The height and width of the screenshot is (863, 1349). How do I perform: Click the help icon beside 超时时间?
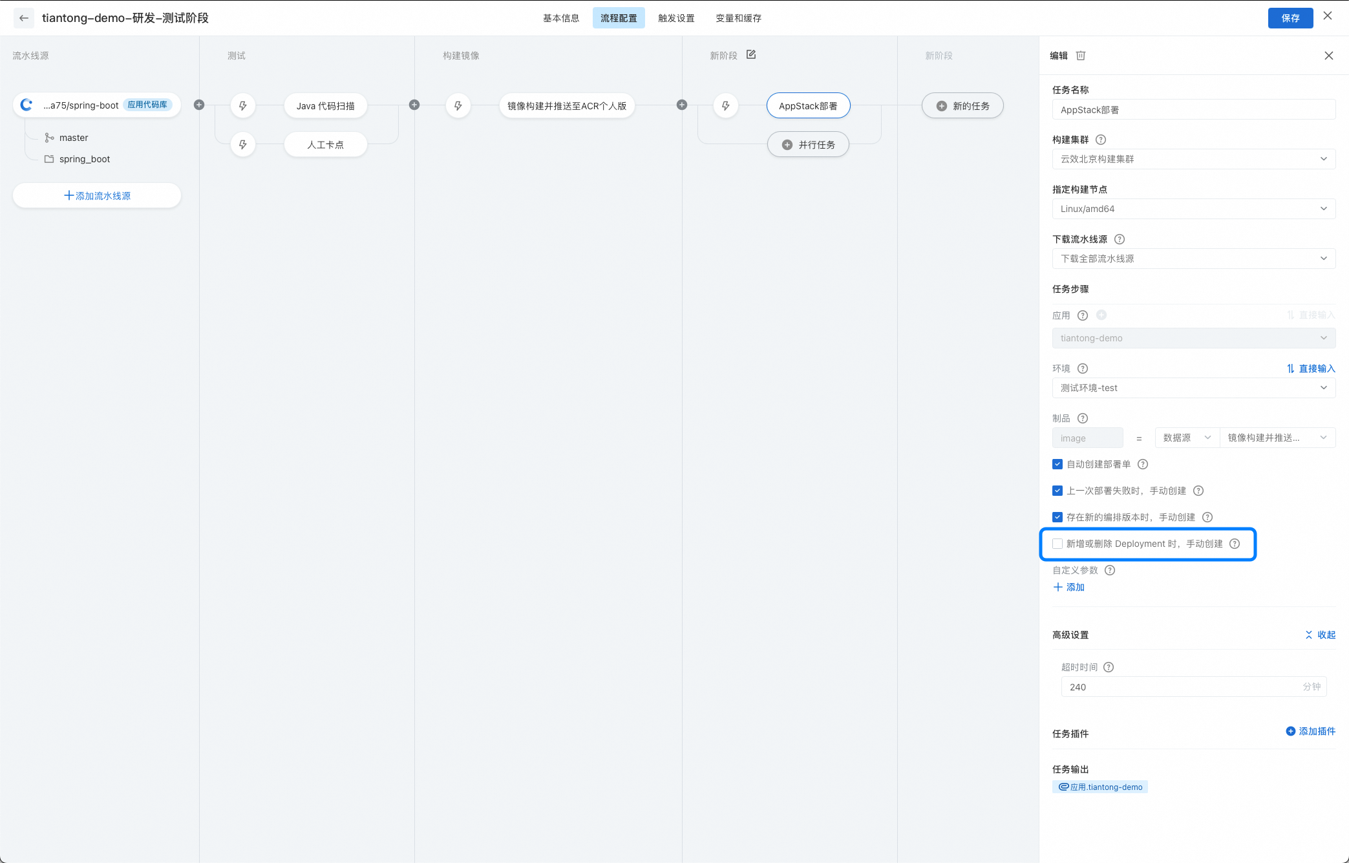1109,667
